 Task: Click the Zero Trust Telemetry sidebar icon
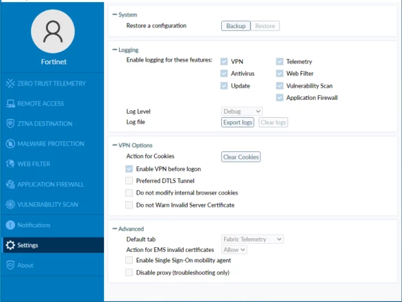tap(10, 84)
